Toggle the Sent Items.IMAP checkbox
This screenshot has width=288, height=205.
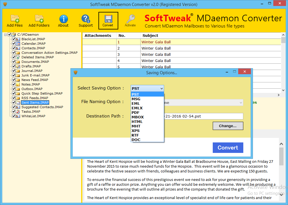pos(14,103)
